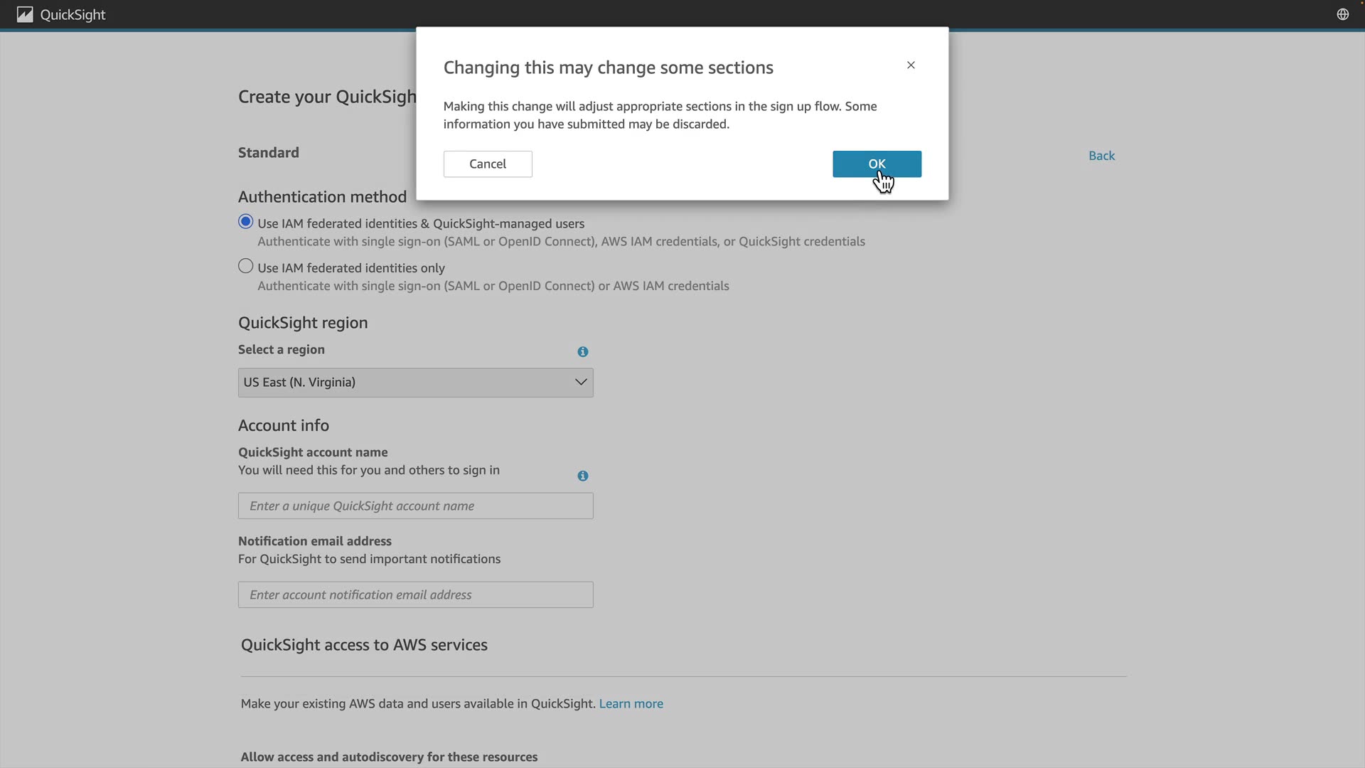Click the Back link
The image size is (1365, 768).
click(x=1101, y=156)
